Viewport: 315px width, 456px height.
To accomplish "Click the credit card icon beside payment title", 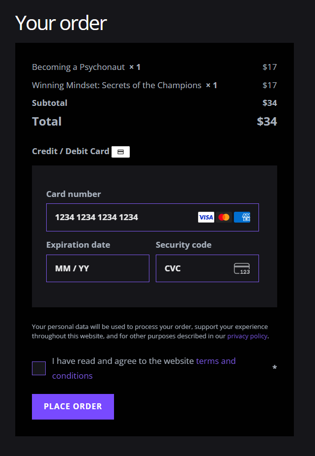I will [x=120, y=152].
